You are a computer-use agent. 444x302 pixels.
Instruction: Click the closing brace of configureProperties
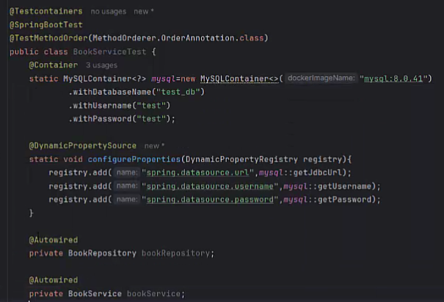point(31,213)
